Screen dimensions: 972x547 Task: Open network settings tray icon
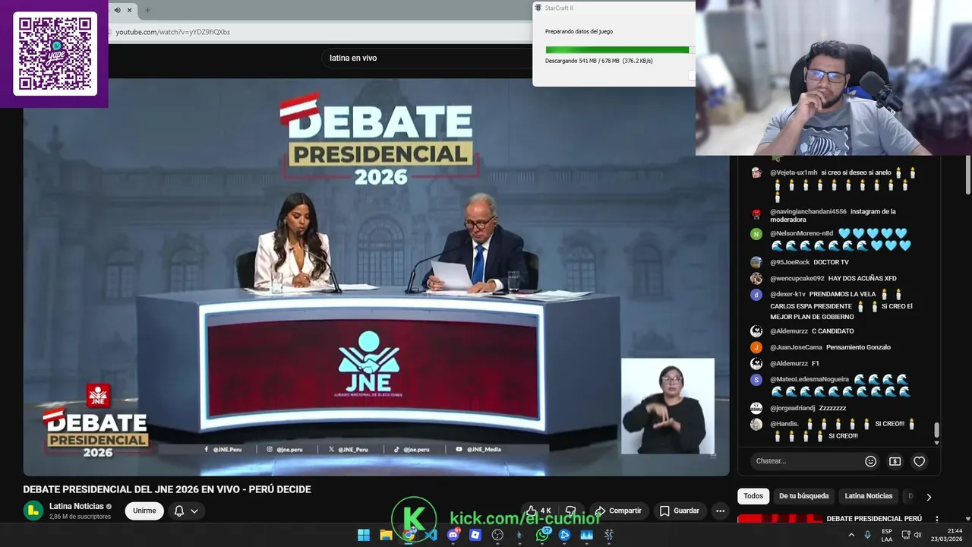click(906, 535)
